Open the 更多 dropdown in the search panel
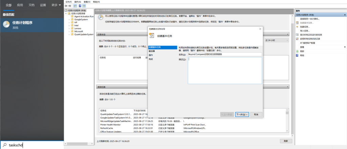Image resolution: width=347 pixels, height=149 pixels. 56,5
